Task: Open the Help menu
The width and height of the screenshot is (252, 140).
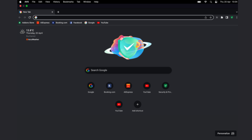Action: (96, 2)
